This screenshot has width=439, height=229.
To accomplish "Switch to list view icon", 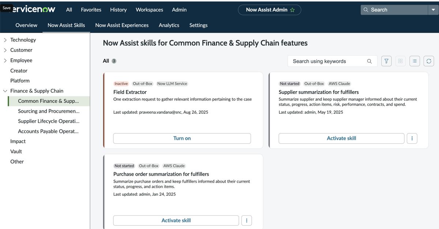I will tap(414, 61).
